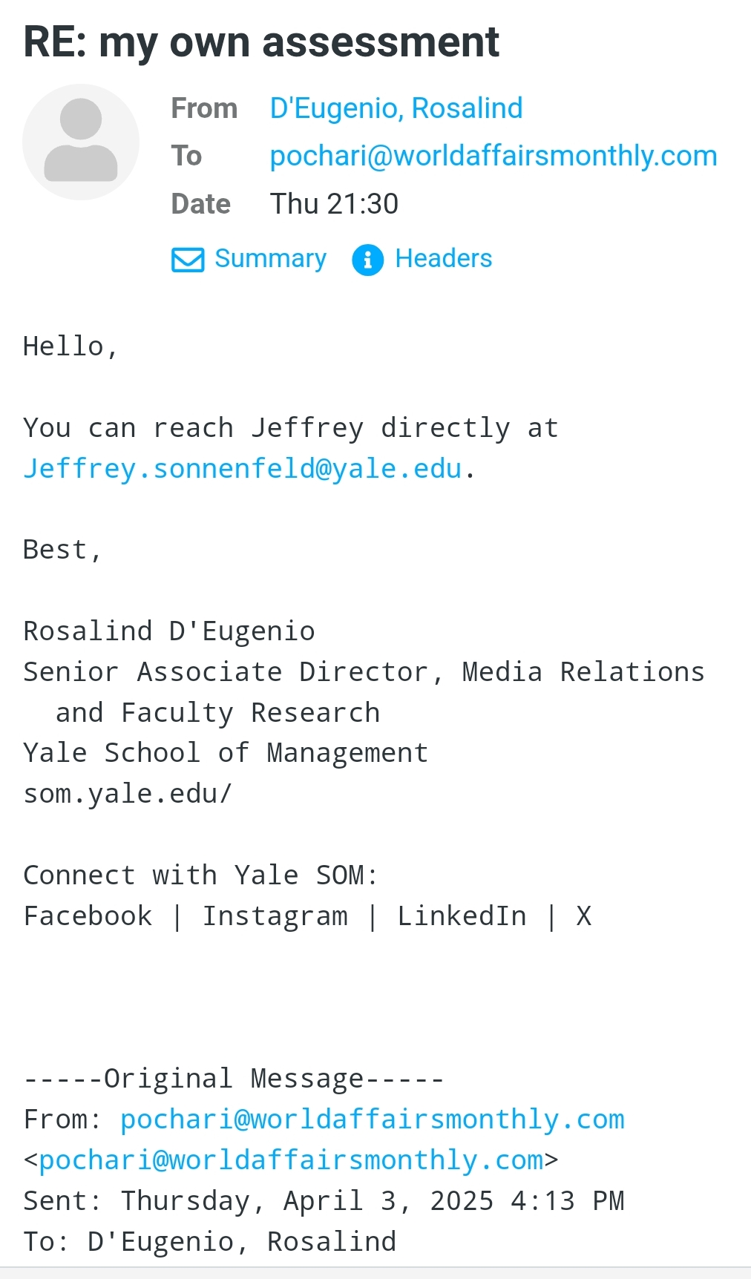The height and width of the screenshot is (1279, 751).
Task: Click the envelope icon beside Summary
Action: pyautogui.click(x=188, y=260)
